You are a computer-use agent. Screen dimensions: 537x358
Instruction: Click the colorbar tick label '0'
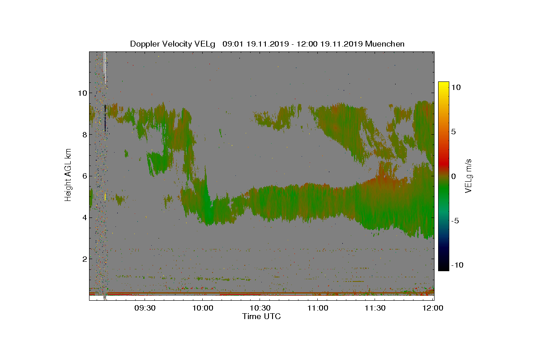click(453, 176)
